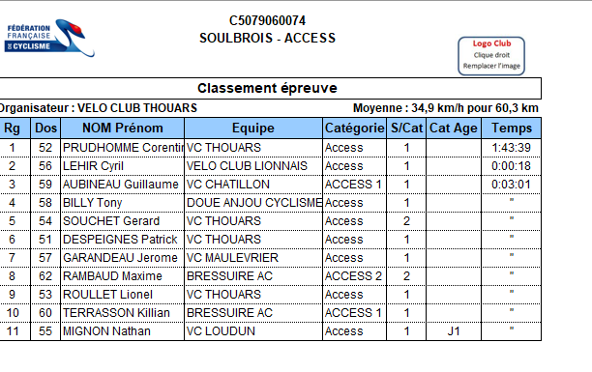The height and width of the screenshot is (372, 592).
Task: Select the Organisateur VELO CLUB THOUARS text
Action: click(x=98, y=108)
